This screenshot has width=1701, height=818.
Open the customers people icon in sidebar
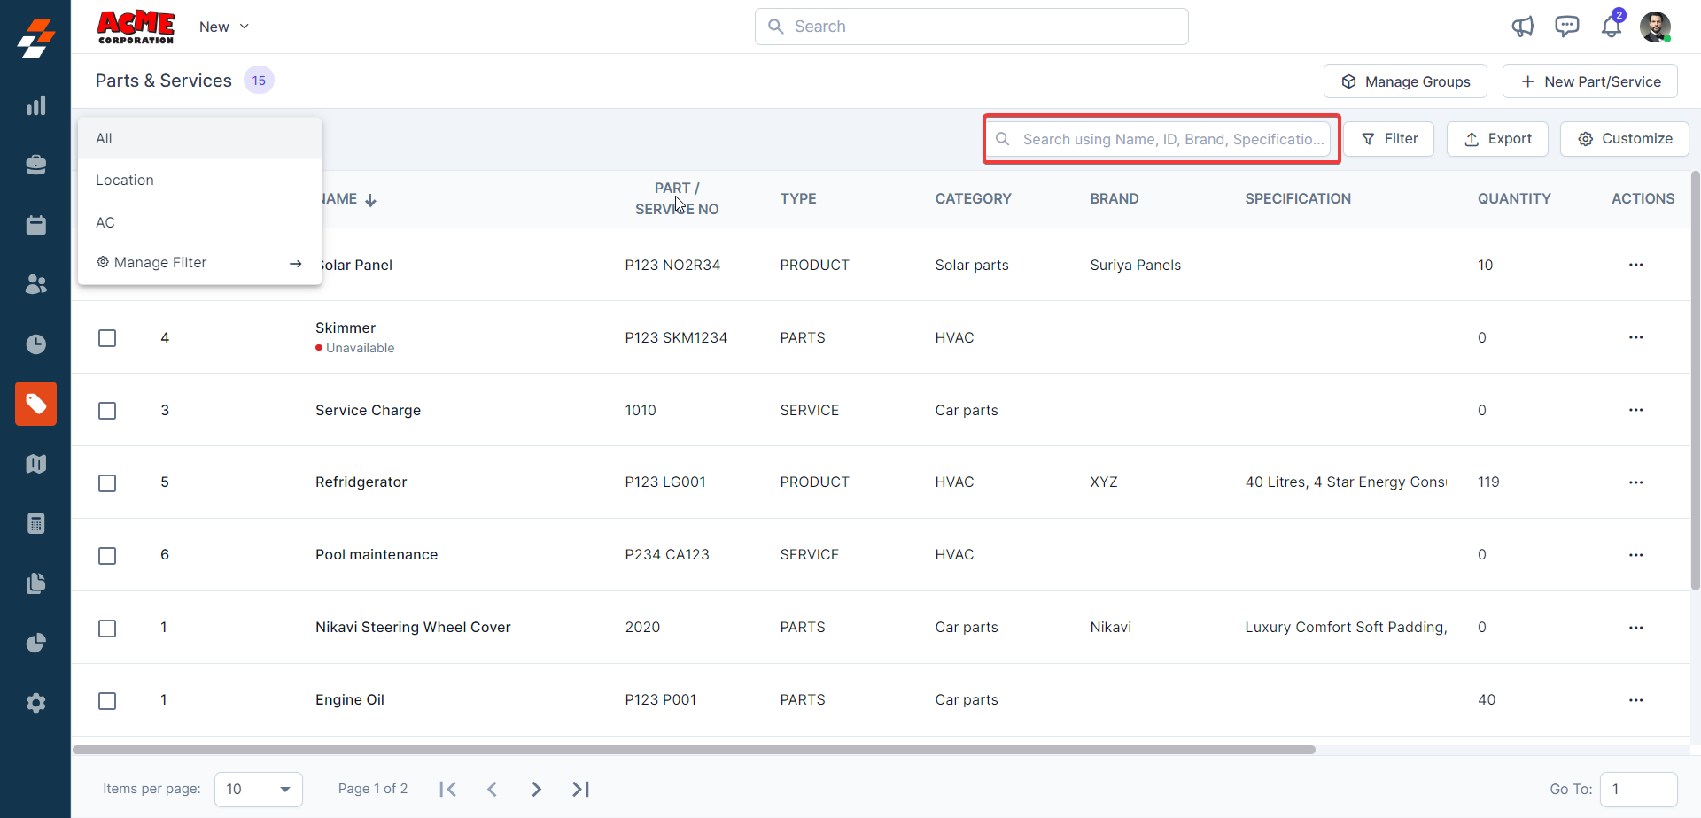pos(35,284)
